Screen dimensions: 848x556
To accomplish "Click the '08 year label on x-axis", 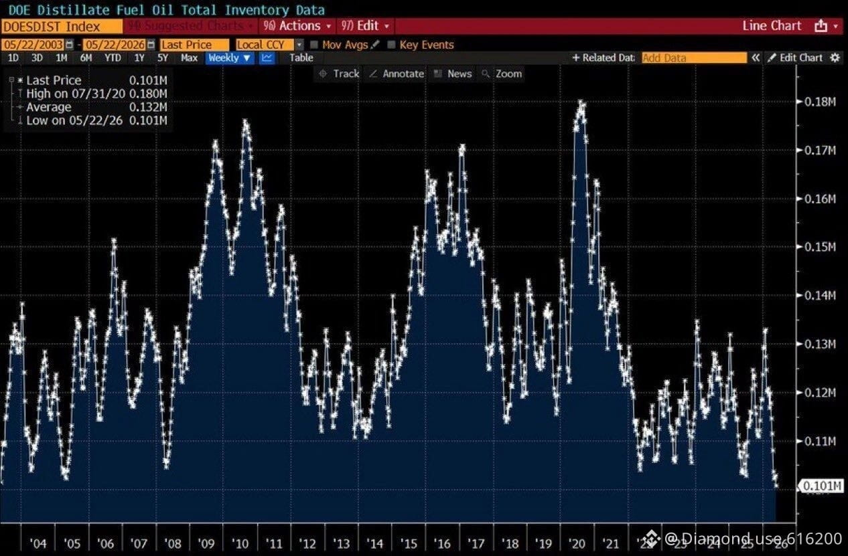I will click(x=173, y=543).
